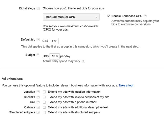Click the Structured snippets help icon

[x=38, y=112]
